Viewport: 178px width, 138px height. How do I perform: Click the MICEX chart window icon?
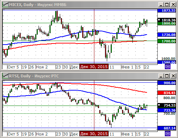point(5,5)
